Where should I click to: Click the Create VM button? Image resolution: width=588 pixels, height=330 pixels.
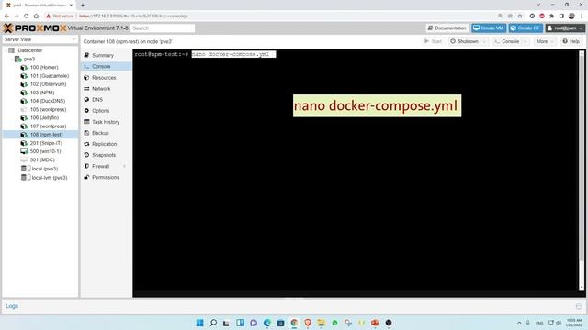(489, 28)
